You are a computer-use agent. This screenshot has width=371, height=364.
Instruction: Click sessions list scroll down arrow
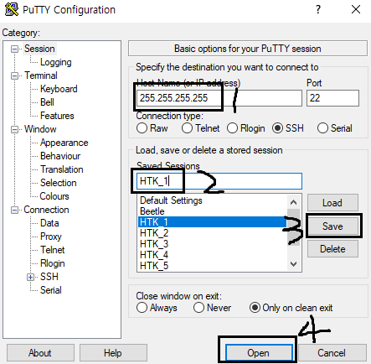(293, 264)
